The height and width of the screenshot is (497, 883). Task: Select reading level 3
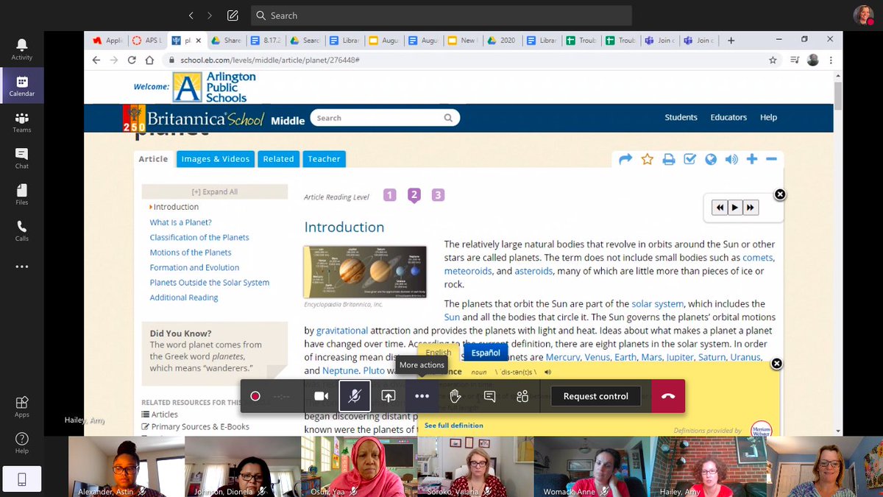(x=439, y=195)
